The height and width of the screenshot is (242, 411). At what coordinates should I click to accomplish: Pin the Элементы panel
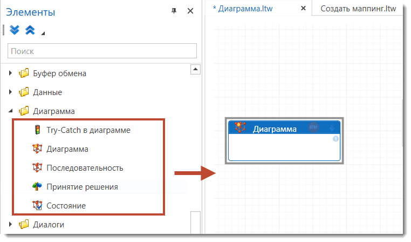(x=174, y=11)
